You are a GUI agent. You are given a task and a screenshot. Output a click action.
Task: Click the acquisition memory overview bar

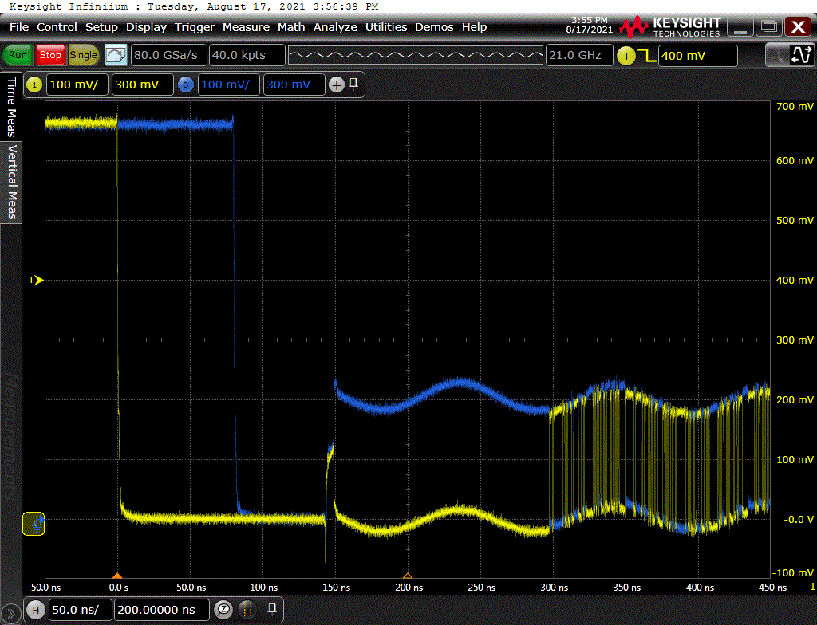click(415, 55)
